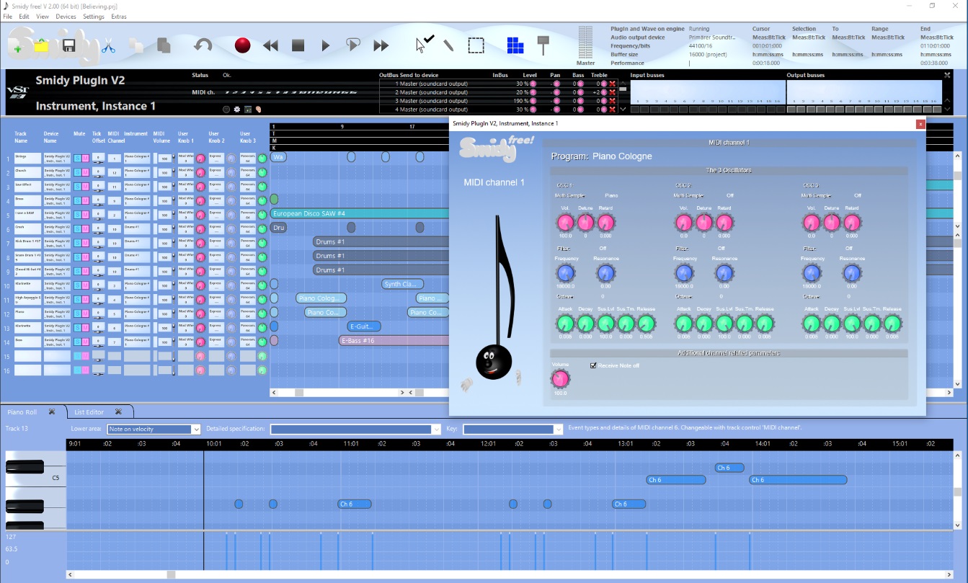Select the Scissors cut tool
This screenshot has width=968, height=583.
pos(110,45)
